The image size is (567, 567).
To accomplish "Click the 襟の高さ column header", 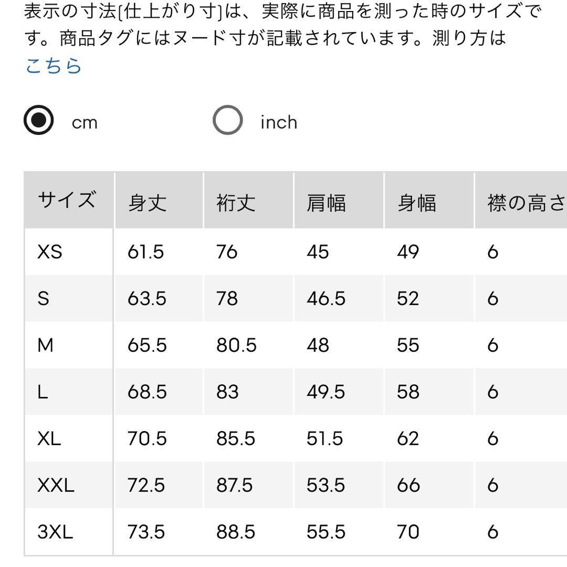I will tap(521, 201).
